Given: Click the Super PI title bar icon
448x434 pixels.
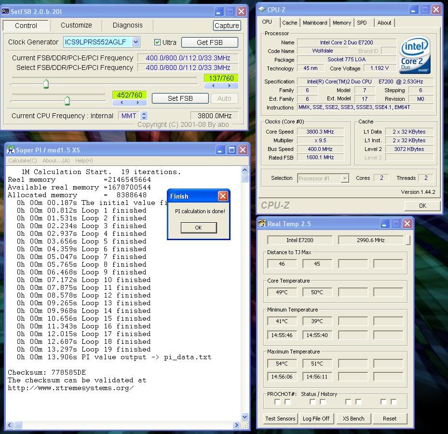Looking at the screenshot, I should coord(10,149).
